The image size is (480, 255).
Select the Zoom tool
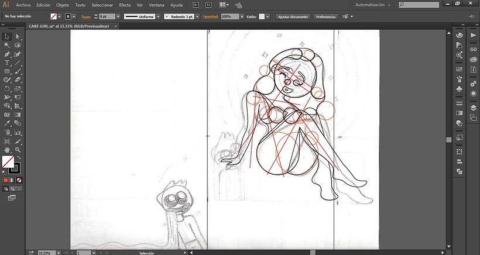[x=18, y=150]
